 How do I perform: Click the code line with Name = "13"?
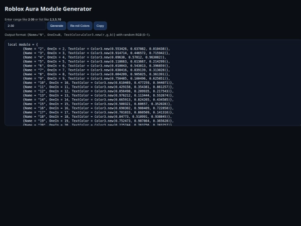98,95
